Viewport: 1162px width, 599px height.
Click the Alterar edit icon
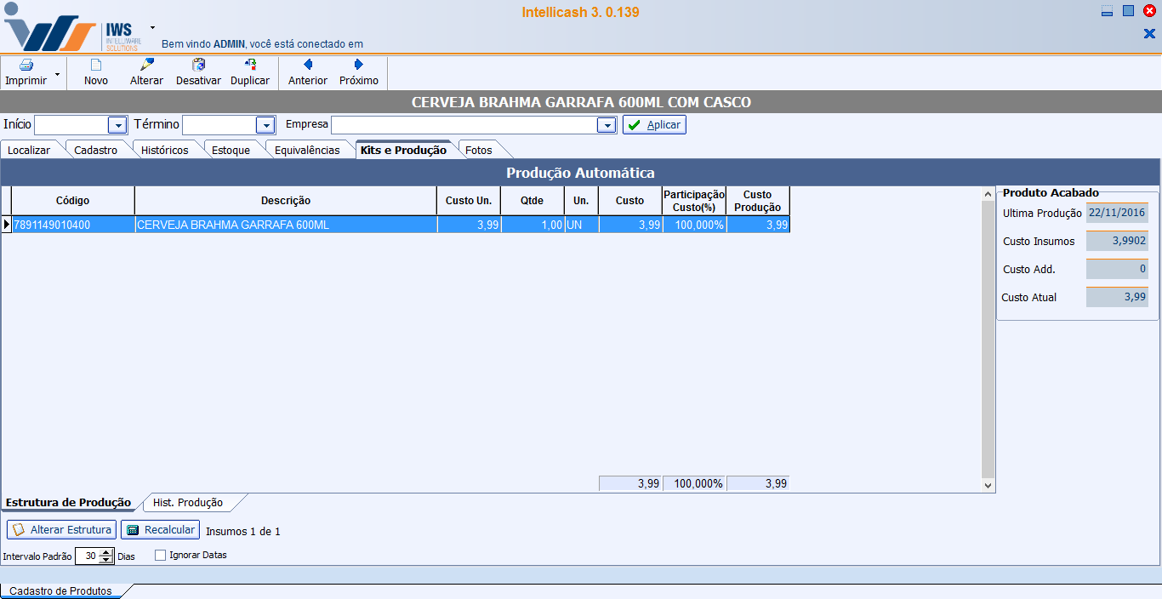click(x=146, y=65)
